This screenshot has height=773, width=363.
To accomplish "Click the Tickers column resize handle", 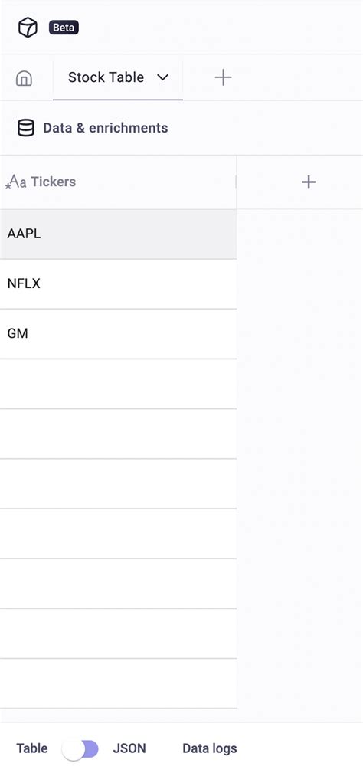I will coord(236,182).
